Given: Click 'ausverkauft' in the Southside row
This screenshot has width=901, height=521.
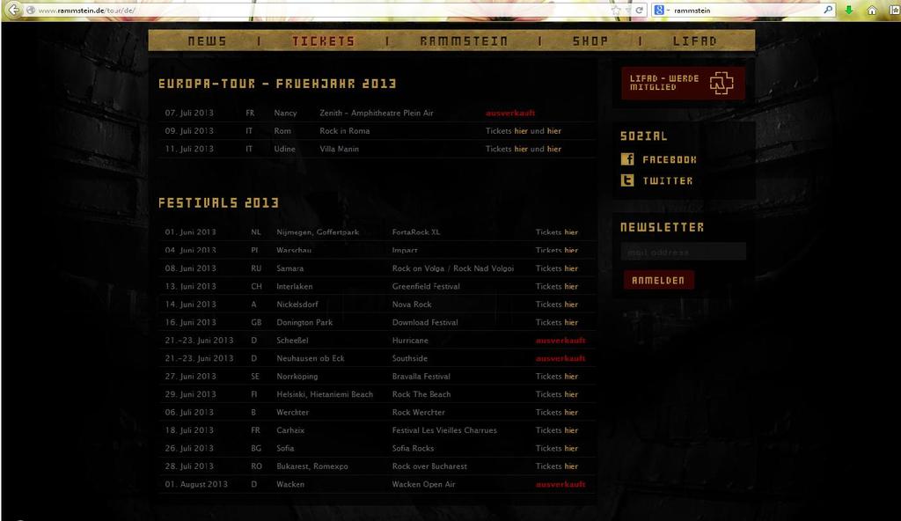Looking at the screenshot, I should (x=560, y=358).
